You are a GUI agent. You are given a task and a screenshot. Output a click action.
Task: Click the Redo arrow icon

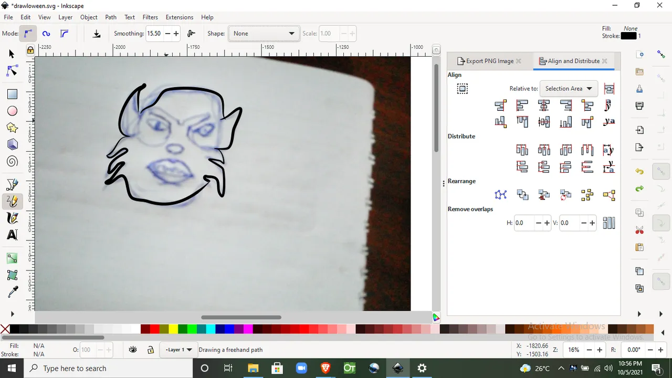[x=639, y=188]
